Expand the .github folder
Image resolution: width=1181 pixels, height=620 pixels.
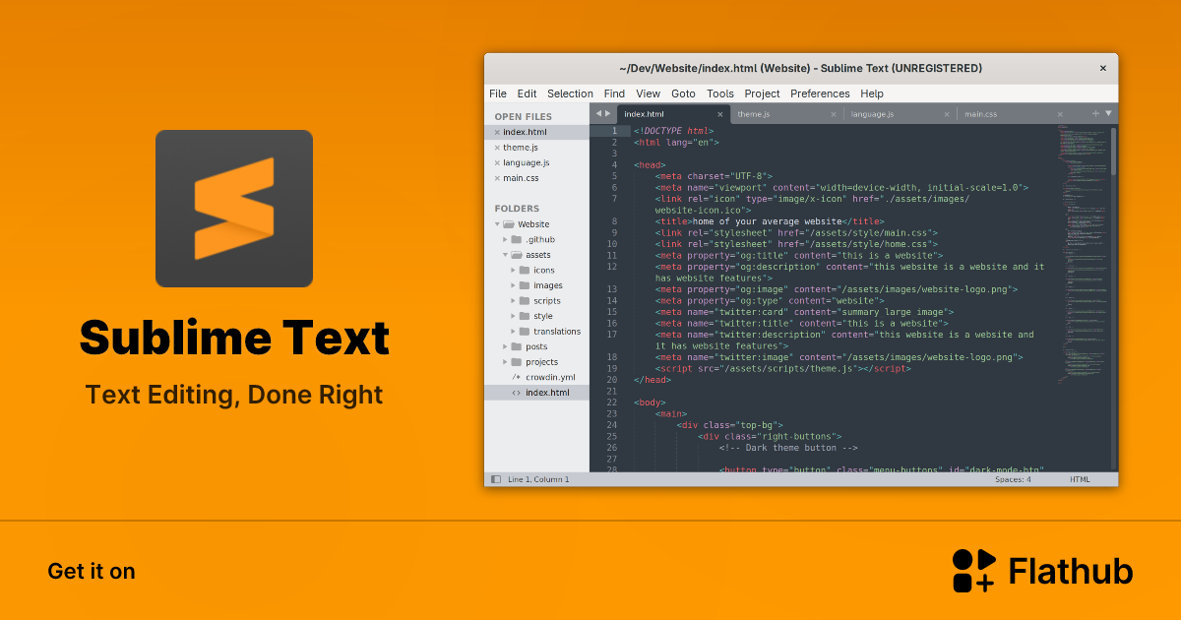pyautogui.click(x=506, y=239)
